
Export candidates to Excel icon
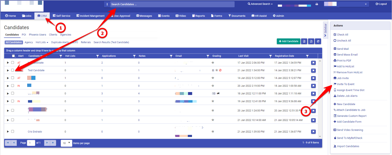[x=305, y=41]
